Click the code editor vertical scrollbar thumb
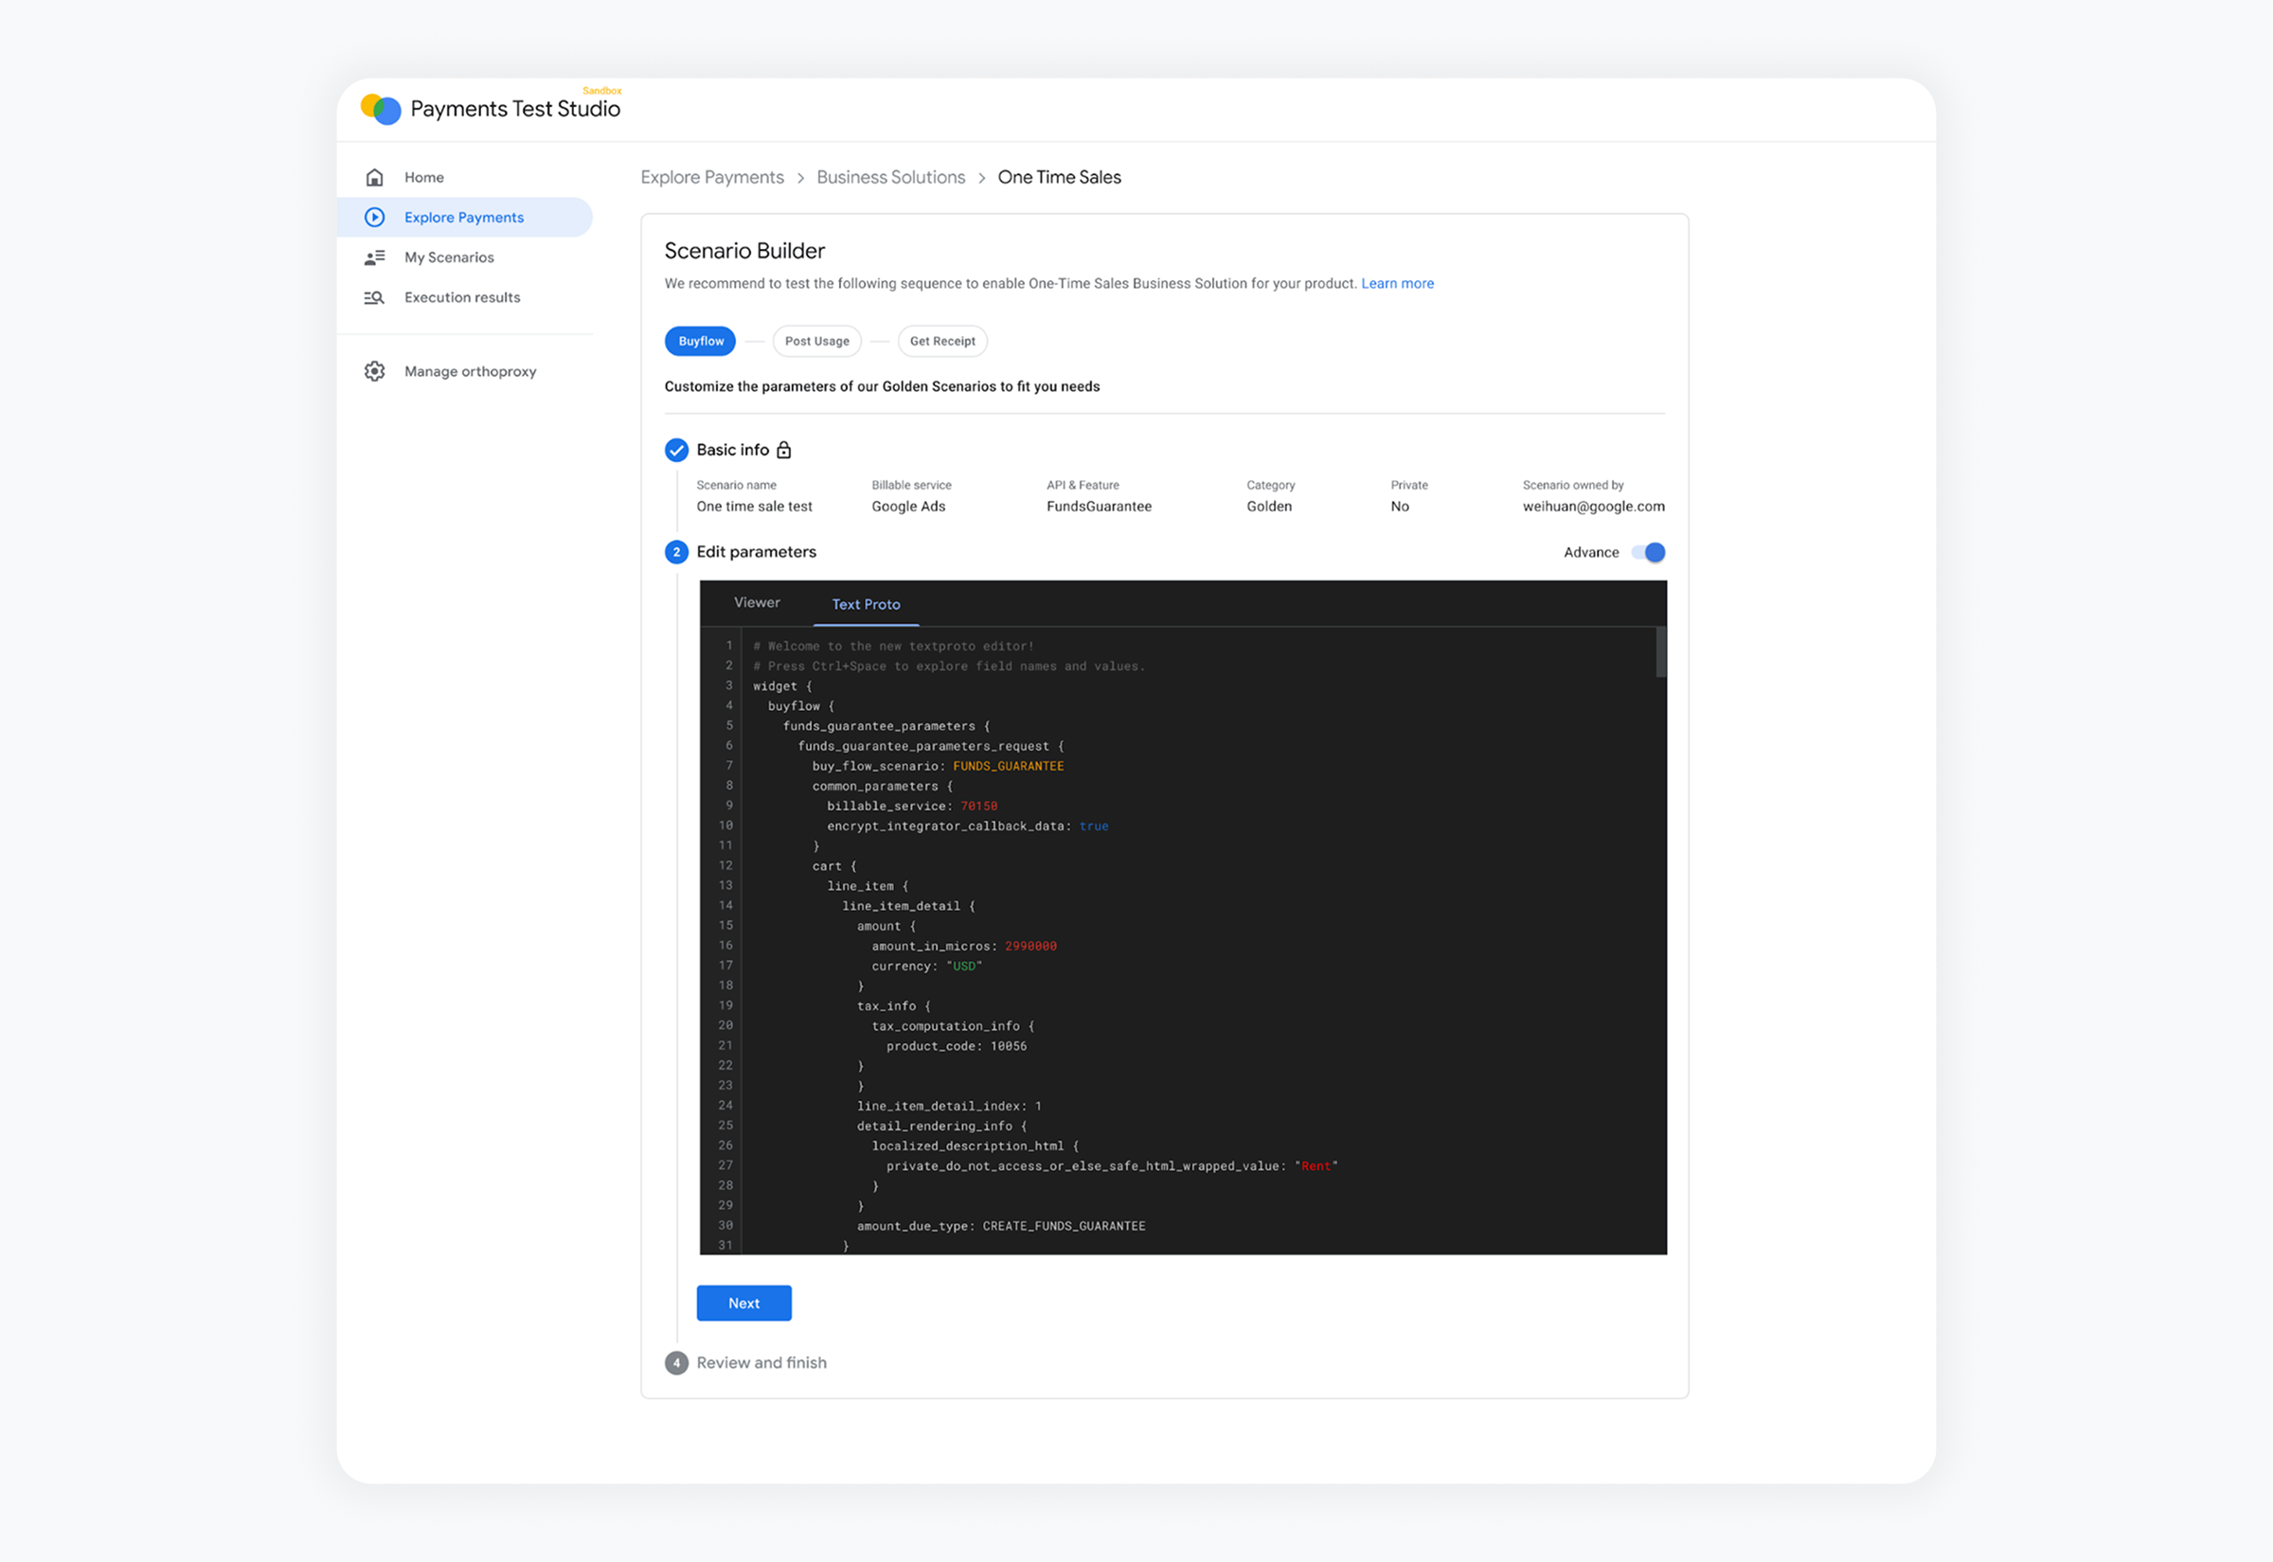This screenshot has height=1562, width=2273. 1659,653
